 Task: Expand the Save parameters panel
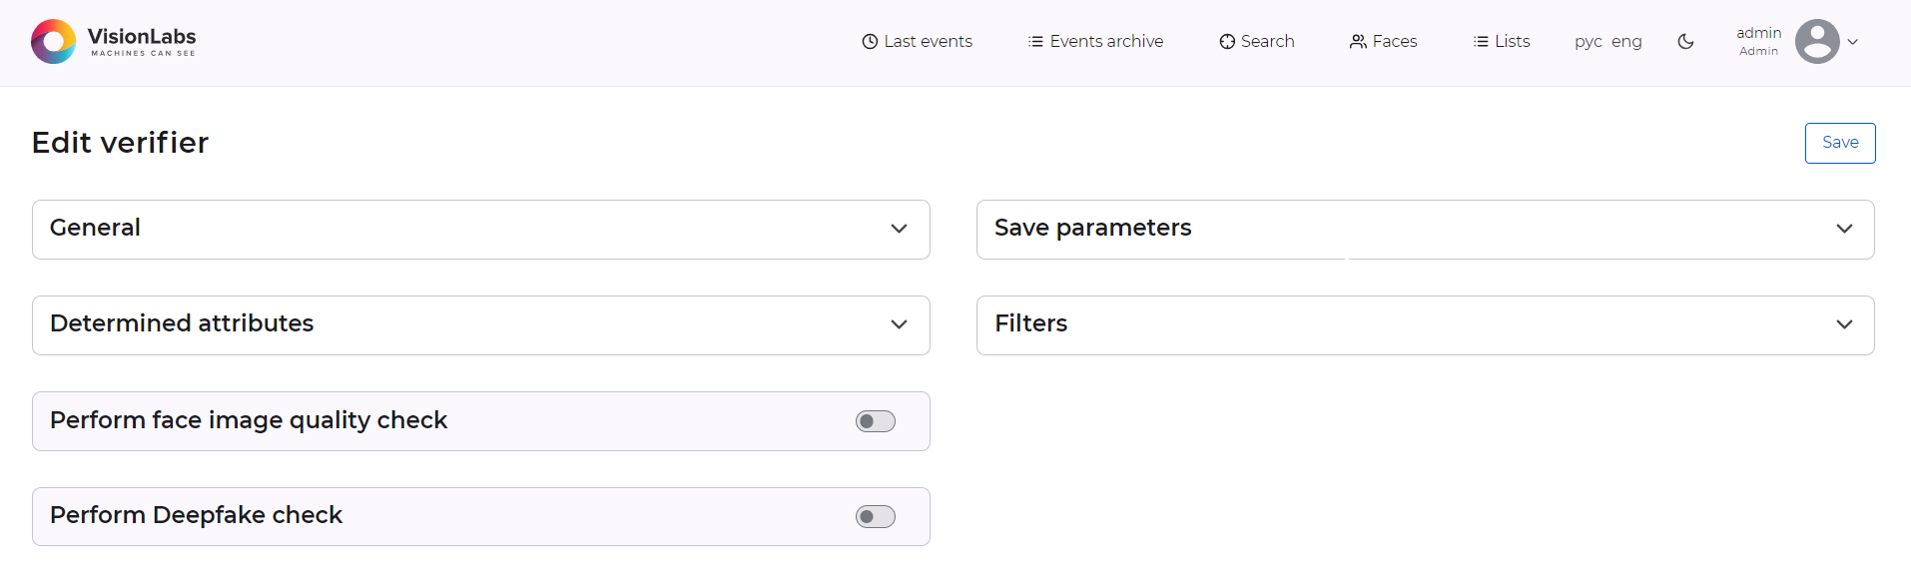tap(1843, 229)
